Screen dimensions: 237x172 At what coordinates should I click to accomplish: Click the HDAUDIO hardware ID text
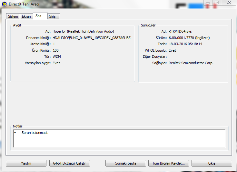click(92, 38)
